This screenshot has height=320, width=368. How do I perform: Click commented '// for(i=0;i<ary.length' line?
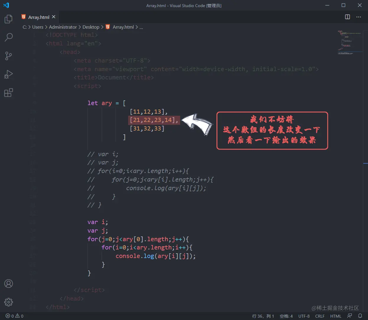138,171
